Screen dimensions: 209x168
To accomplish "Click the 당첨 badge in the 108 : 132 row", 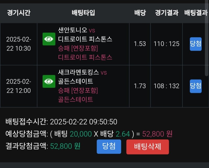I will (x=195, y=86).
